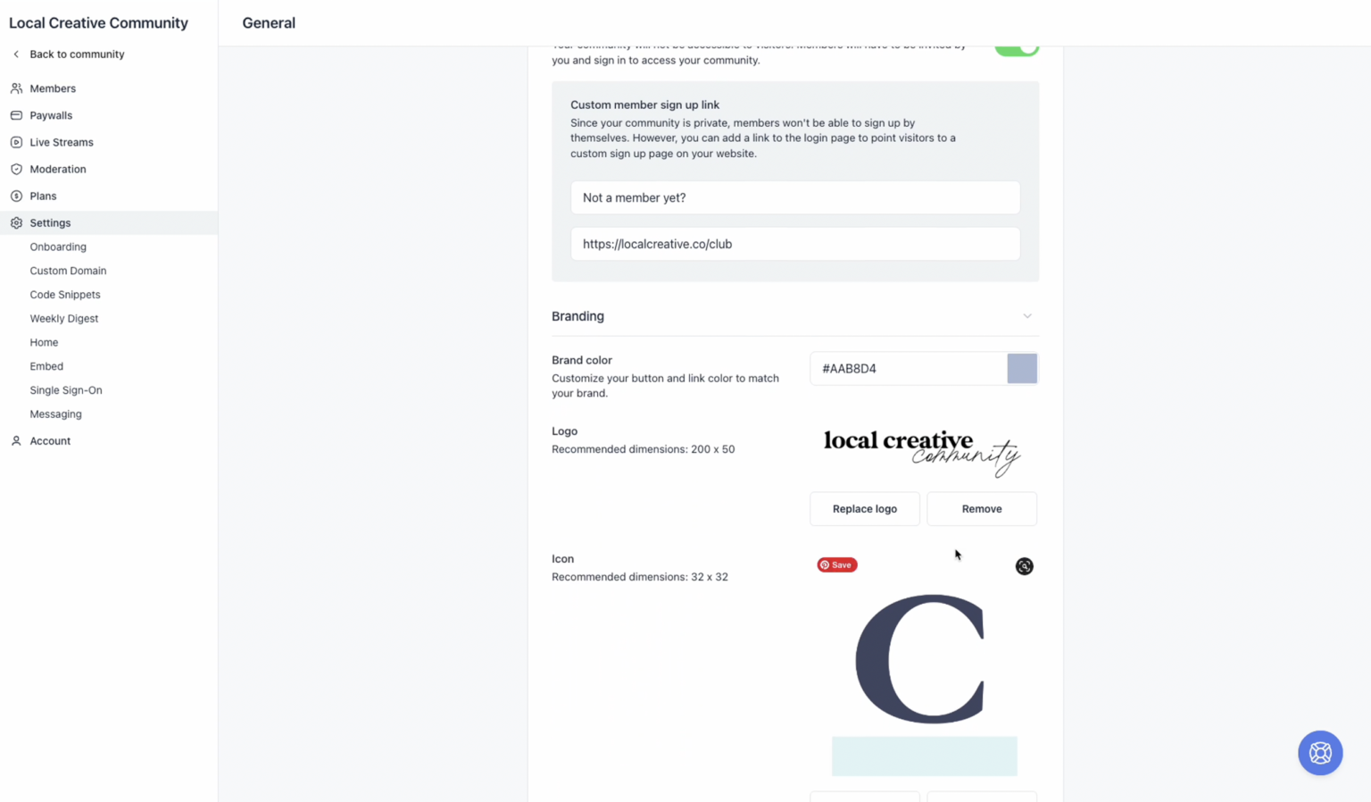
Task: Open the help widget in the bottom corner
Action: [x=1319, y=753]
